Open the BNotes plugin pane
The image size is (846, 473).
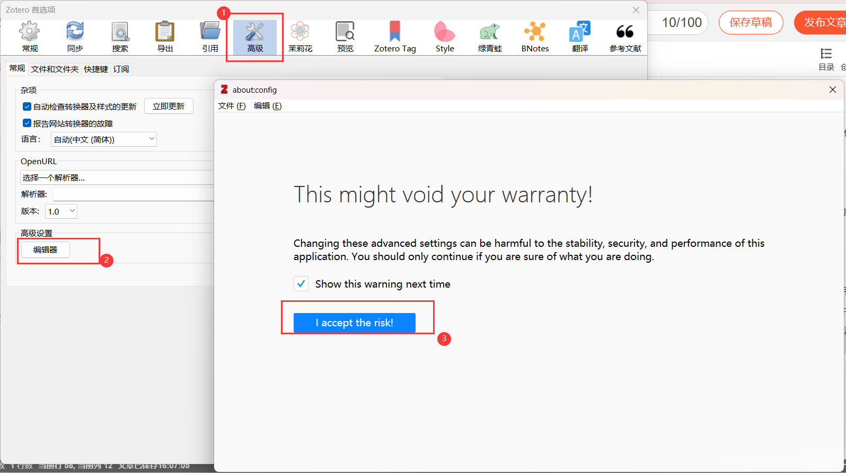[535, 37]
